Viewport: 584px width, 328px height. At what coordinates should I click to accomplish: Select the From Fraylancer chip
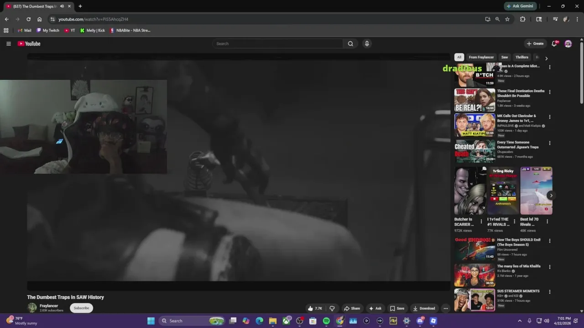point(481,57)
